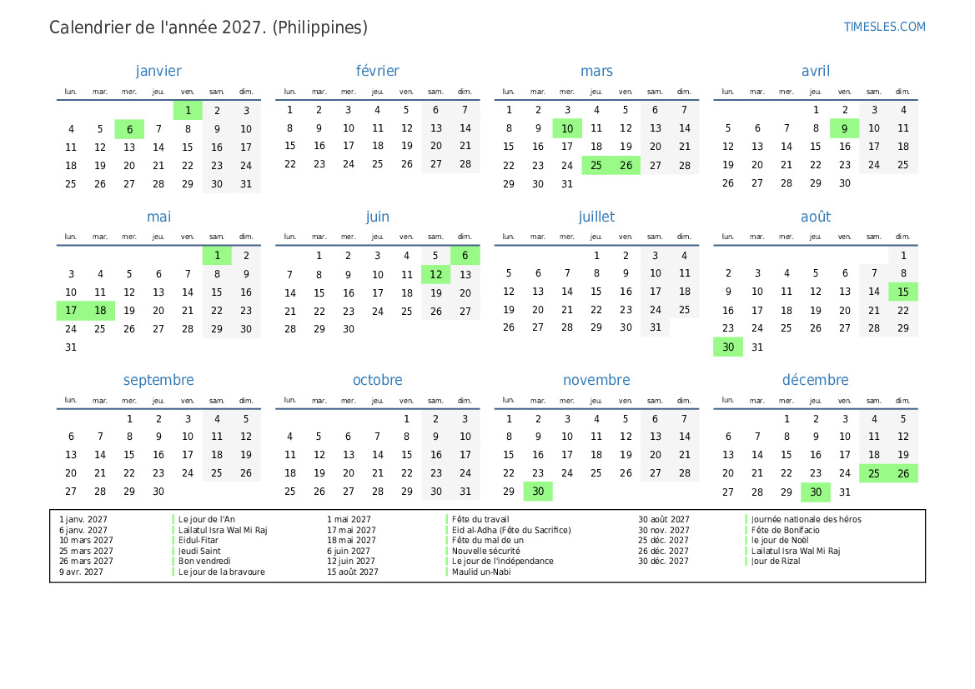Click the page title 'Calendrier de l'année 2027. (Philippines)'
The height and width of the screenshot is (689, 975).
click(209, 27)
